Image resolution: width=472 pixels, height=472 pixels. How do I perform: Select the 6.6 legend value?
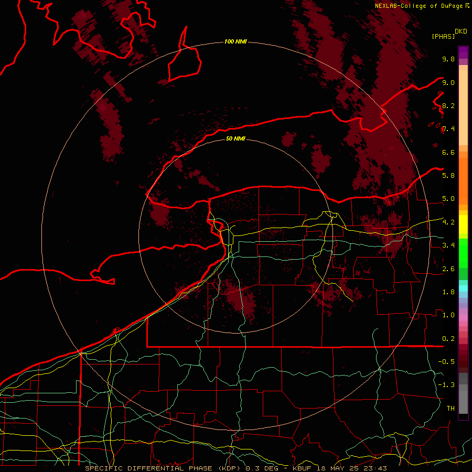448,152
